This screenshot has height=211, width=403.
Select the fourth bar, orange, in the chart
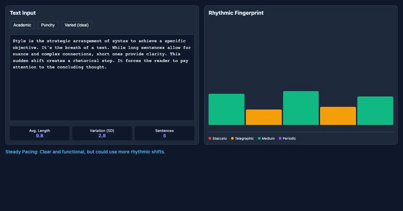pos(338,116)
